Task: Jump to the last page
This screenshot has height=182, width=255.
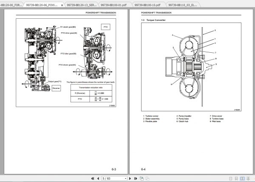Action: tap(136, 179)
